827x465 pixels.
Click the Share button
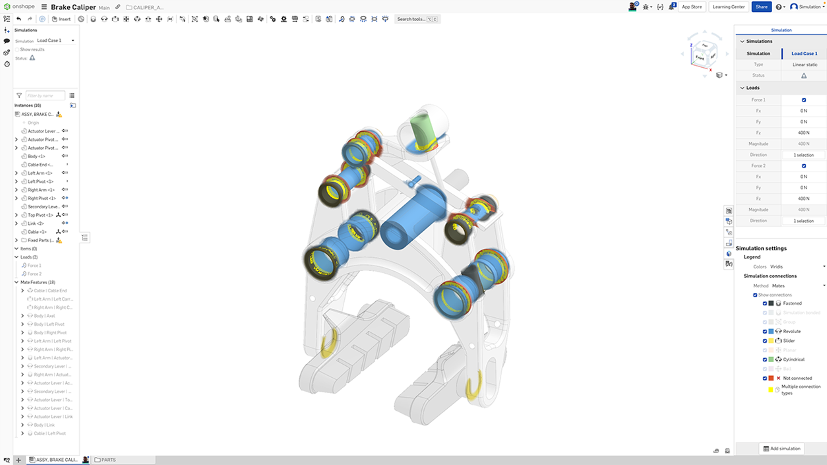point(761,7)
